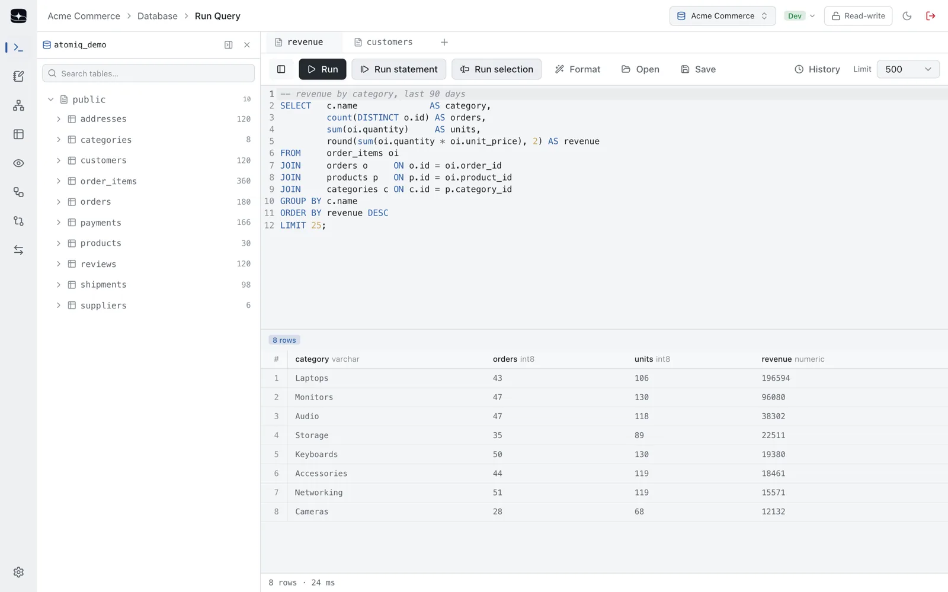Expand the payments table

point(59,223)
